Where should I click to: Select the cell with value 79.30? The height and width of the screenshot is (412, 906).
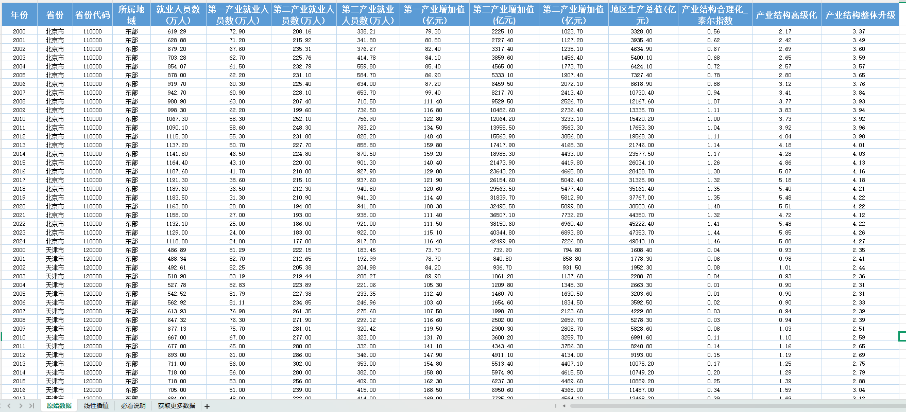point(434,31)
